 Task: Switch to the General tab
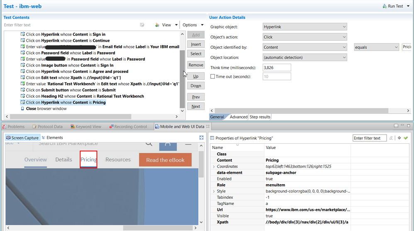[217, 117]
